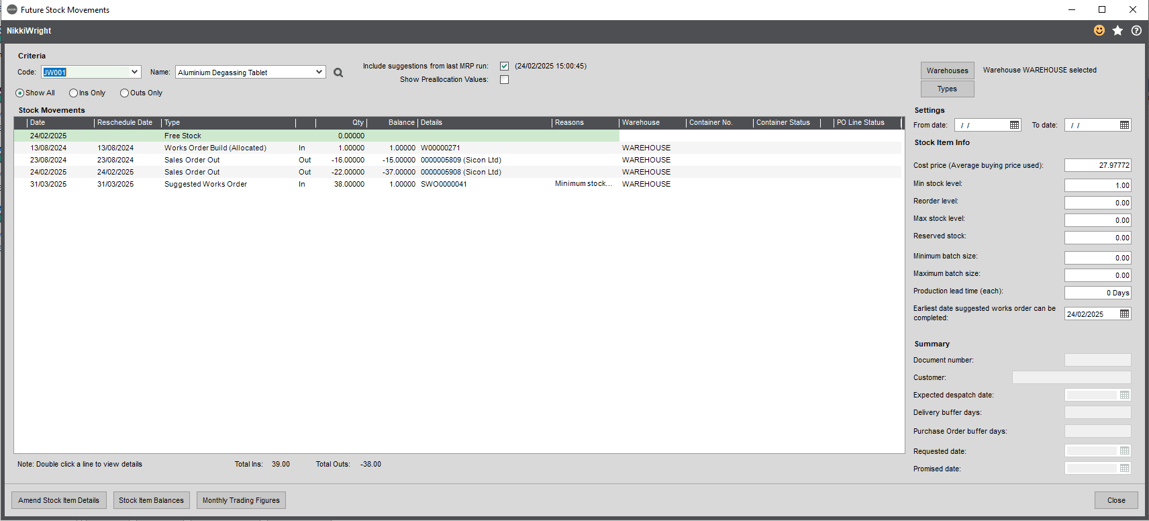Click the Types button
This screenshot has width=1149, height=521.
[x=947, y=89]
